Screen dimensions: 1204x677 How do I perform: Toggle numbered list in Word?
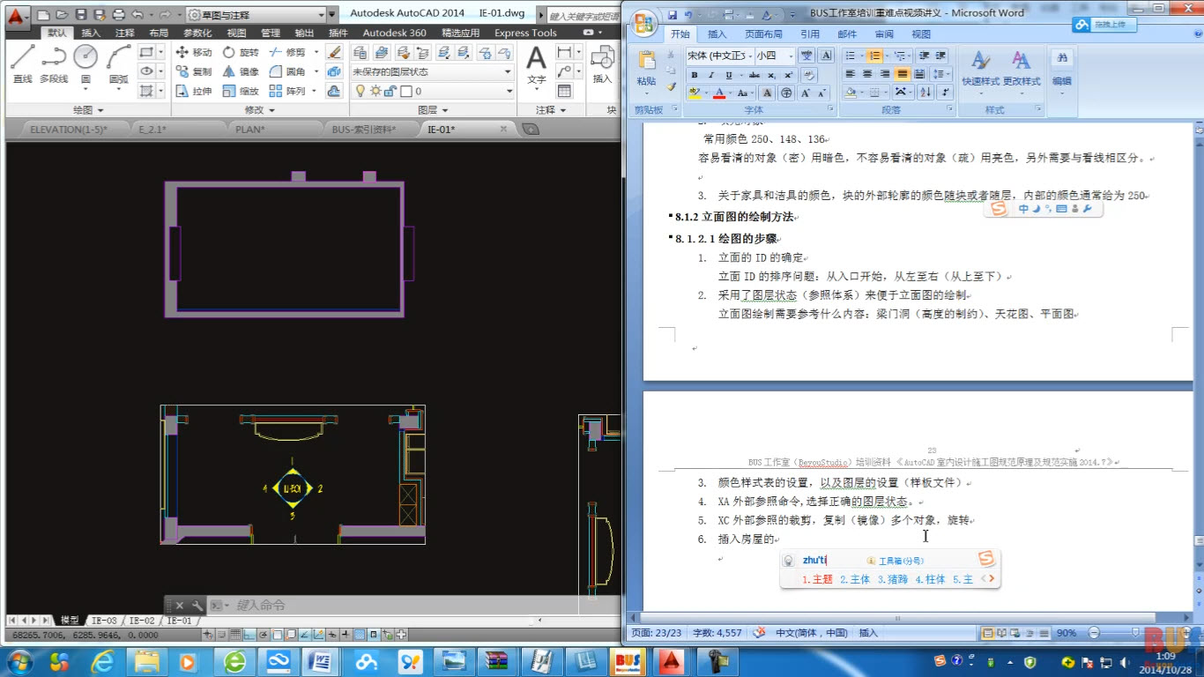point(875,56)
